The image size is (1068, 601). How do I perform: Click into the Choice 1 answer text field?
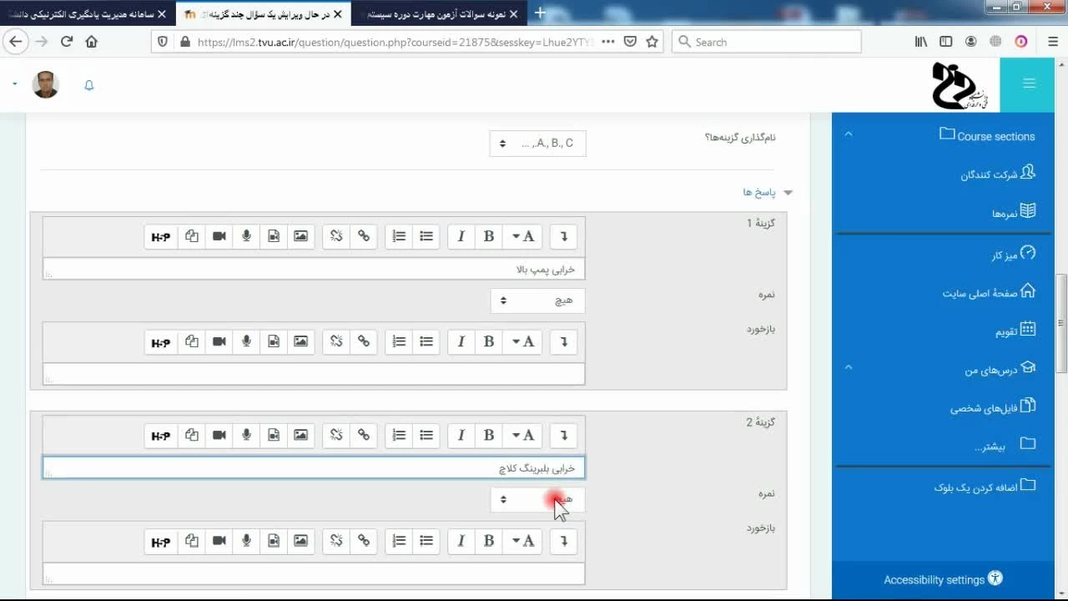314,269
